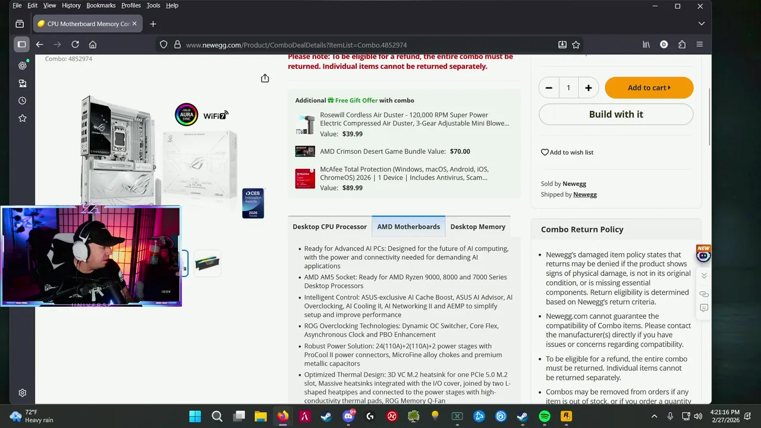Open the Firefox account avatar
The image size is (761, 428).
[x=664, y=45]
